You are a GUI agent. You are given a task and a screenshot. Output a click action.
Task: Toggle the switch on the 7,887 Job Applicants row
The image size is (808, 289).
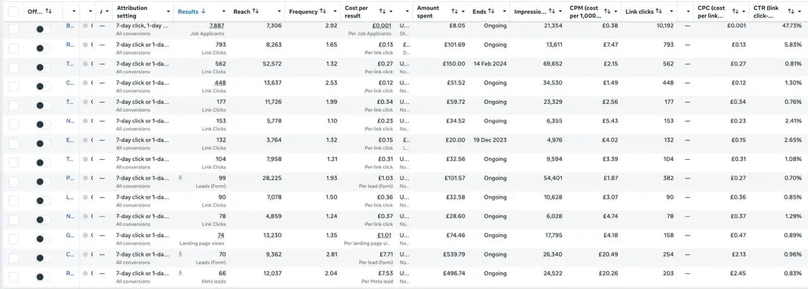tap(44, 29)
